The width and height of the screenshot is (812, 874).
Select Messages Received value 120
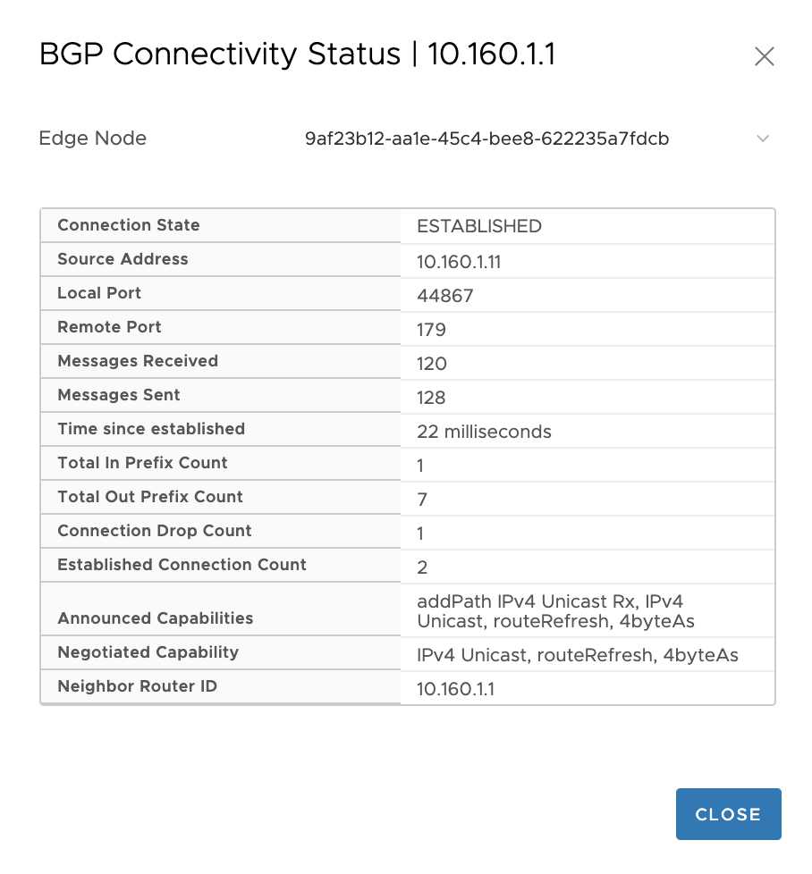(x=431, y=364)
